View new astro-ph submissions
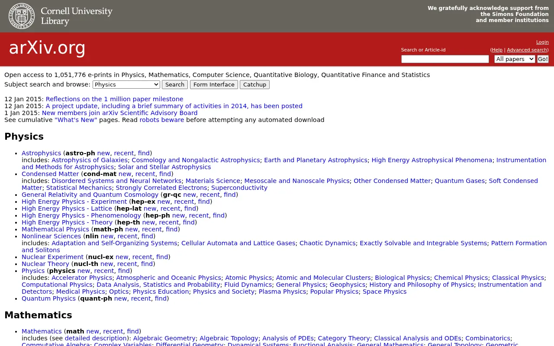The width and height of the screenshot is (554, 346). point(103,153)
